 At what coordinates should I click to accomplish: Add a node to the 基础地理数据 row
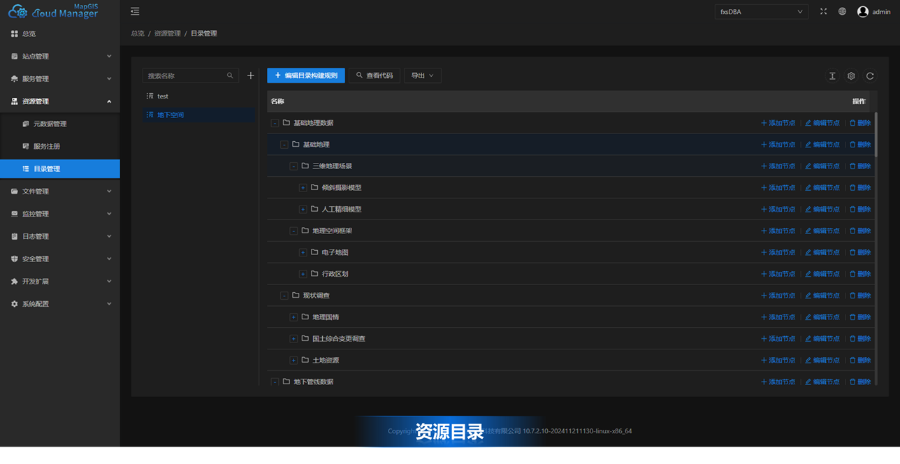coord(778,123)
